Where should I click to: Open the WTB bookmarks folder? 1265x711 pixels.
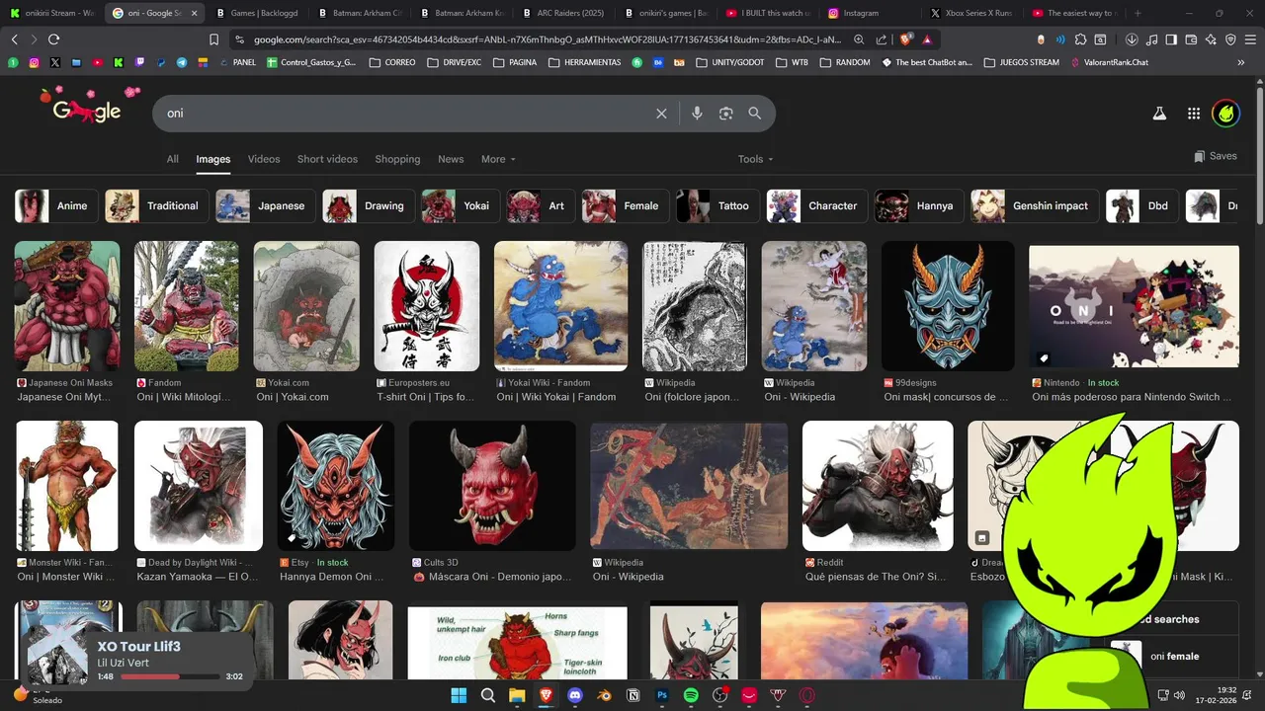pyautogui.click(x=792, y=62)
